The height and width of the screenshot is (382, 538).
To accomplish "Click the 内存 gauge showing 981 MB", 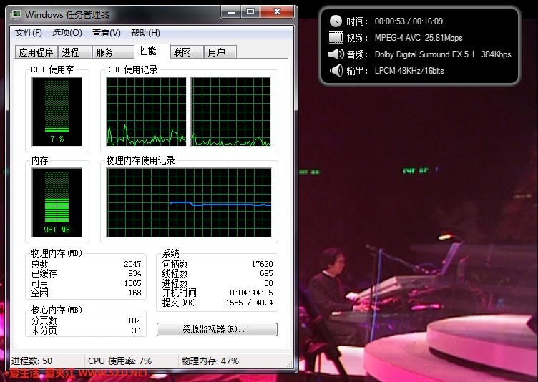I will coord(57,202).
